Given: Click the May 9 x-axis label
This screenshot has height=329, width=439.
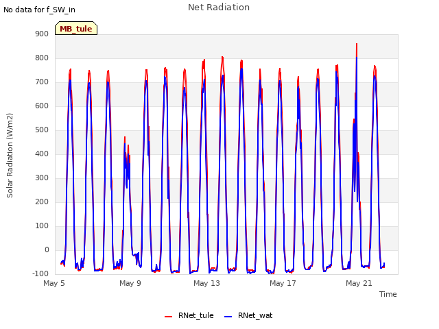Looking at the screenshot, I should [x=130, y=283].
